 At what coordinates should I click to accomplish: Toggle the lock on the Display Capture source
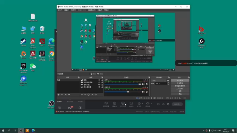102,87
